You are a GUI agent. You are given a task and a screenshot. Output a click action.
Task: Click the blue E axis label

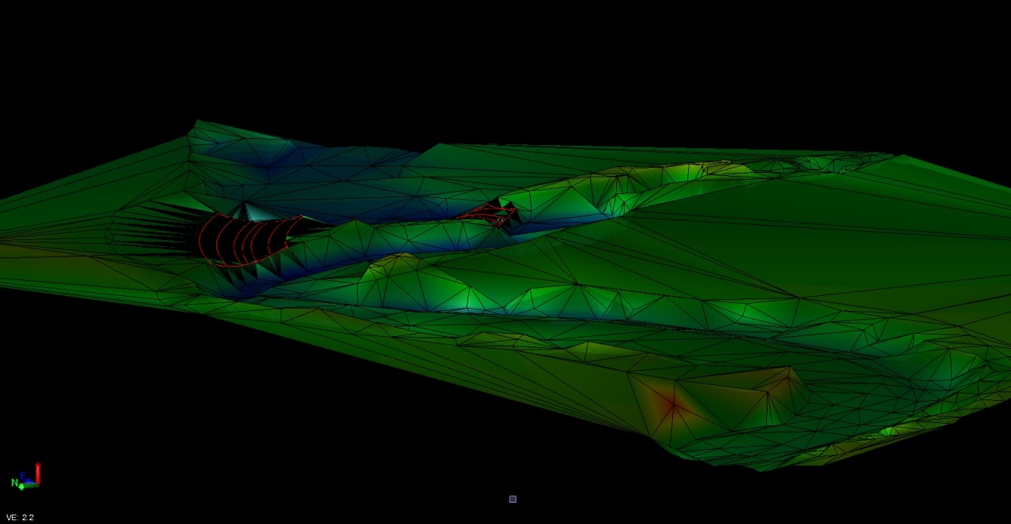[23, 475]
